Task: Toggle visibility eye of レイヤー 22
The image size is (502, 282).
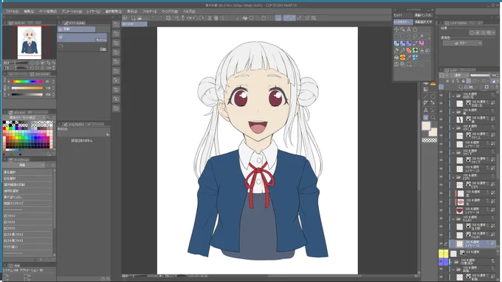Action: point(441,144)
